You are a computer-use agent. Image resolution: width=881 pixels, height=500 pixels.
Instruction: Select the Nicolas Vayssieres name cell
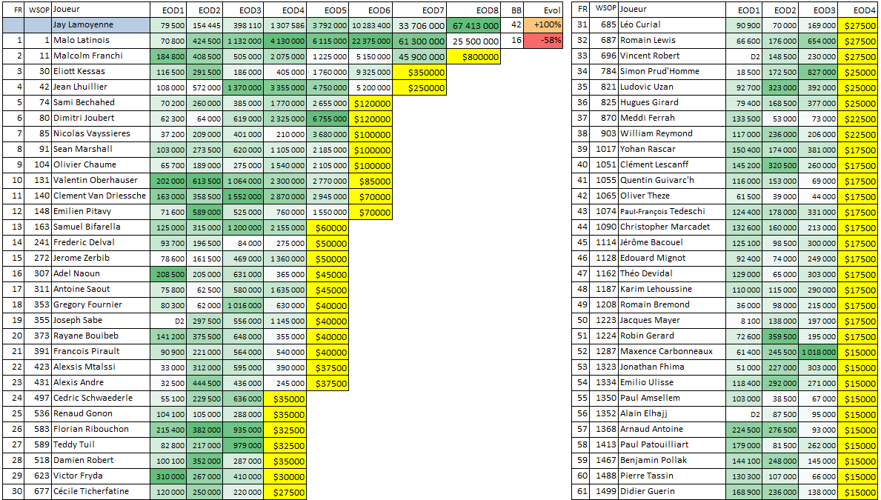tap(101, 134)
